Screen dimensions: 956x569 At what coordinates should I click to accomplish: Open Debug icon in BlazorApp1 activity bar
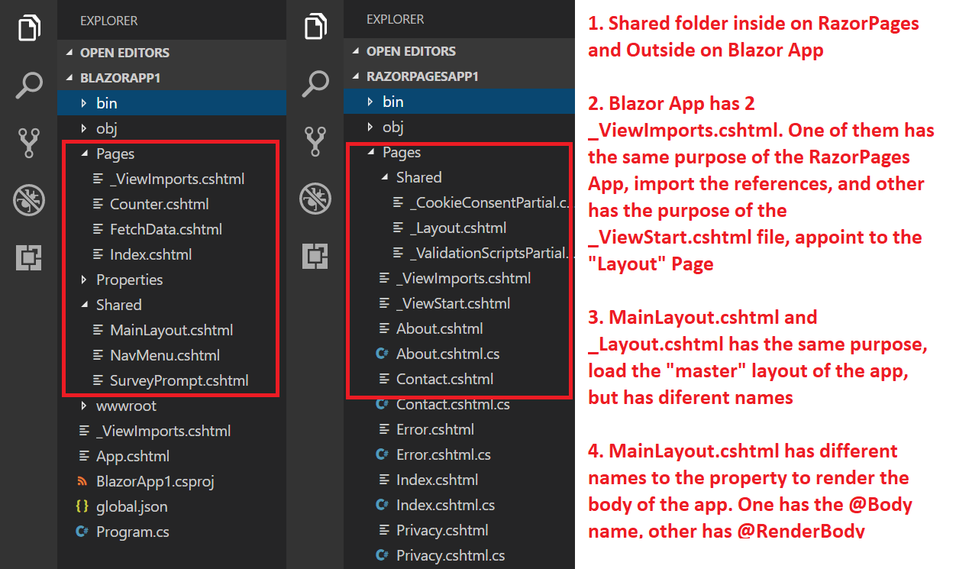coord(29,201)
